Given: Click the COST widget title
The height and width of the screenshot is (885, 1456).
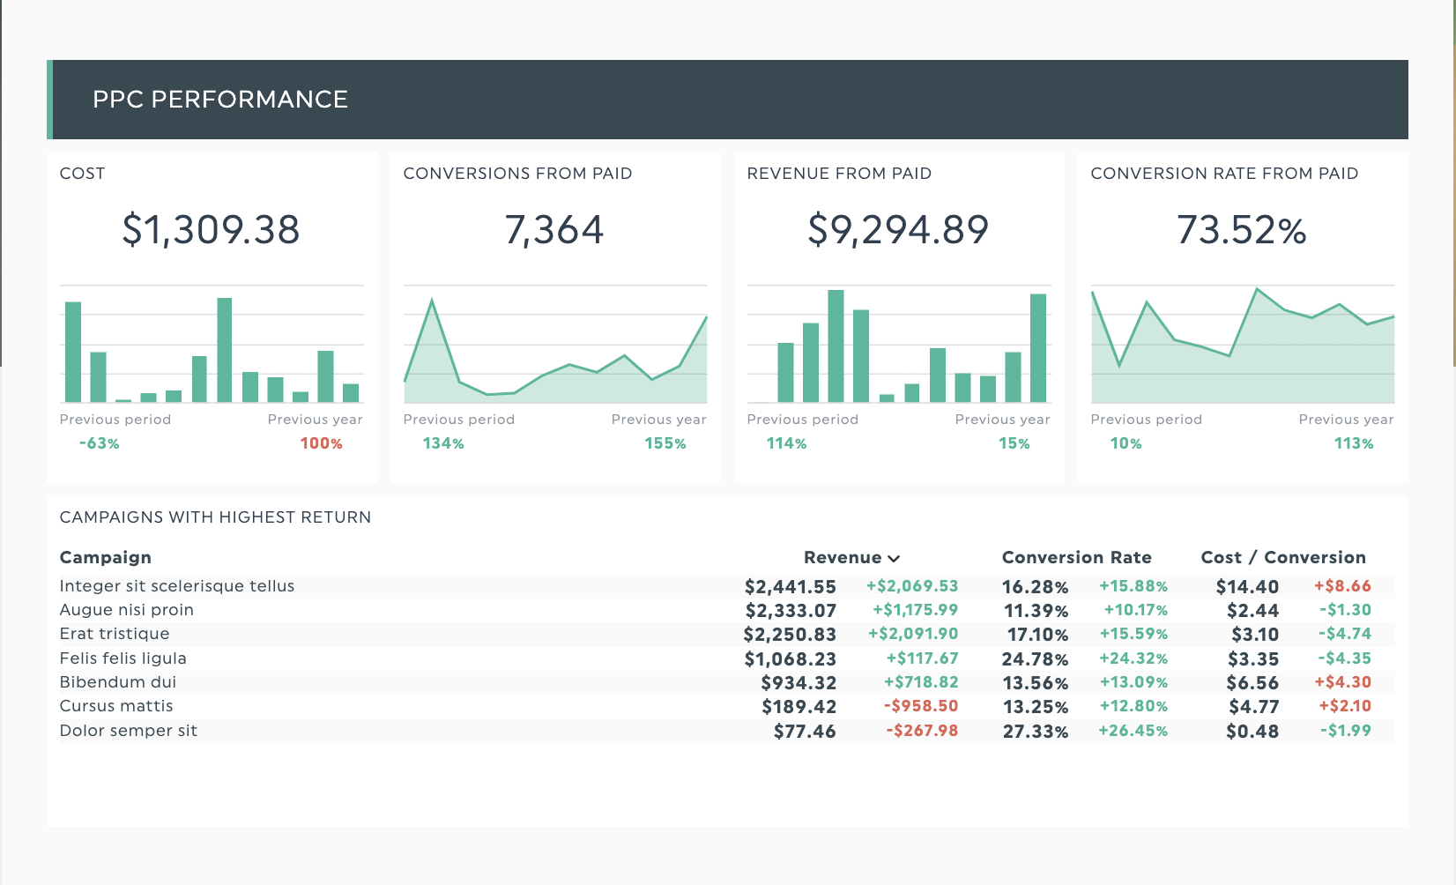Looking at the screenshot, I should (82, 174).
